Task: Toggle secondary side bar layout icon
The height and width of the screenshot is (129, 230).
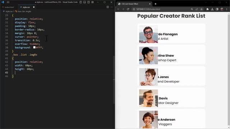Action: coord(89,2)
